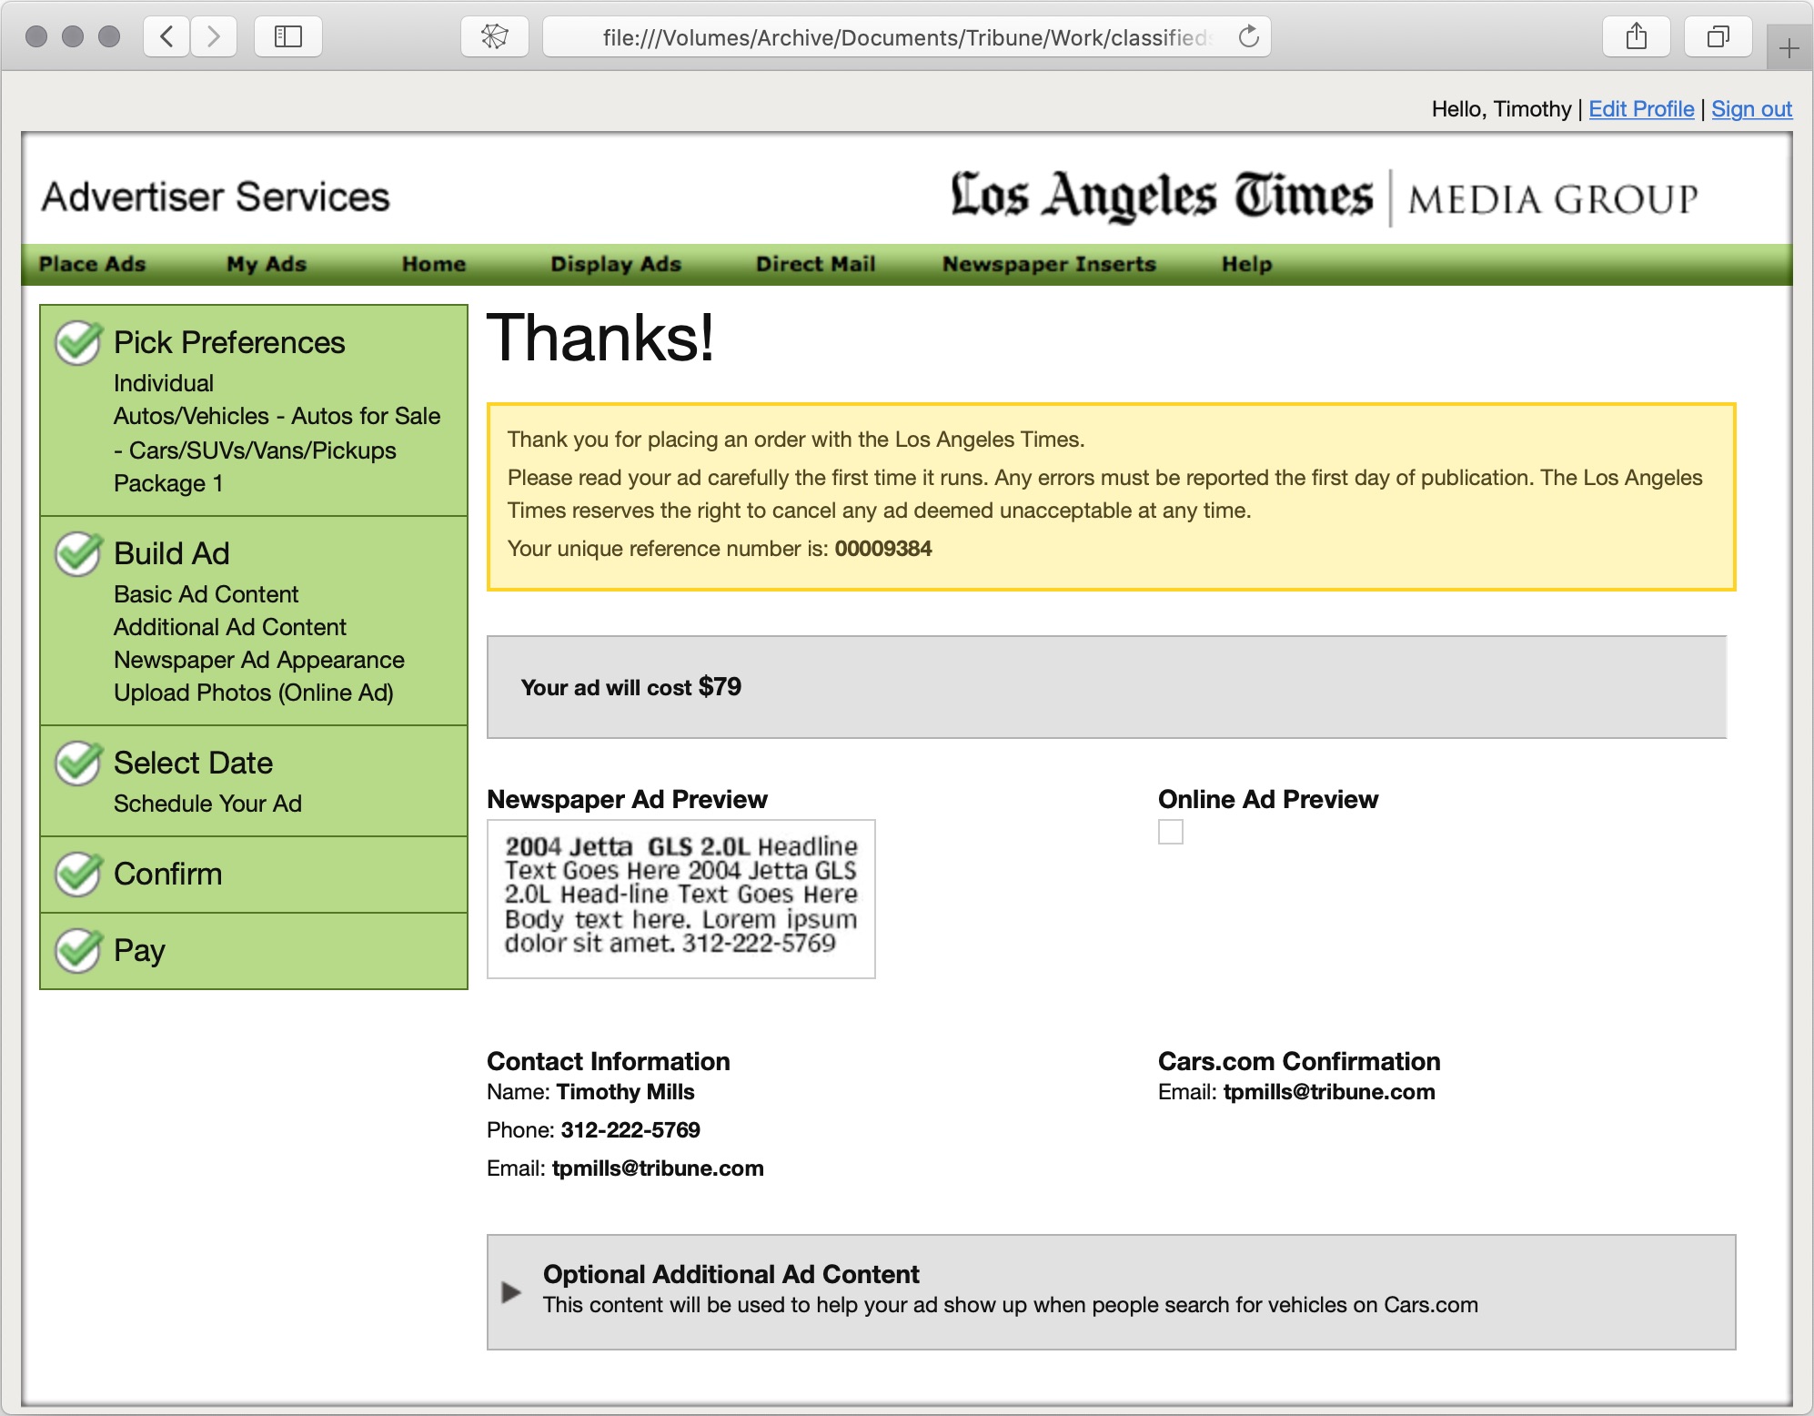Screen dimensions: 1814x1416
Task: Open the share sheet icon
Action: pos(1637,36)
